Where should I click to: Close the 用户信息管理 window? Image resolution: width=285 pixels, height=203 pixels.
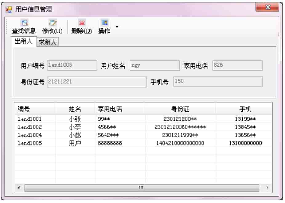(267, 7)
